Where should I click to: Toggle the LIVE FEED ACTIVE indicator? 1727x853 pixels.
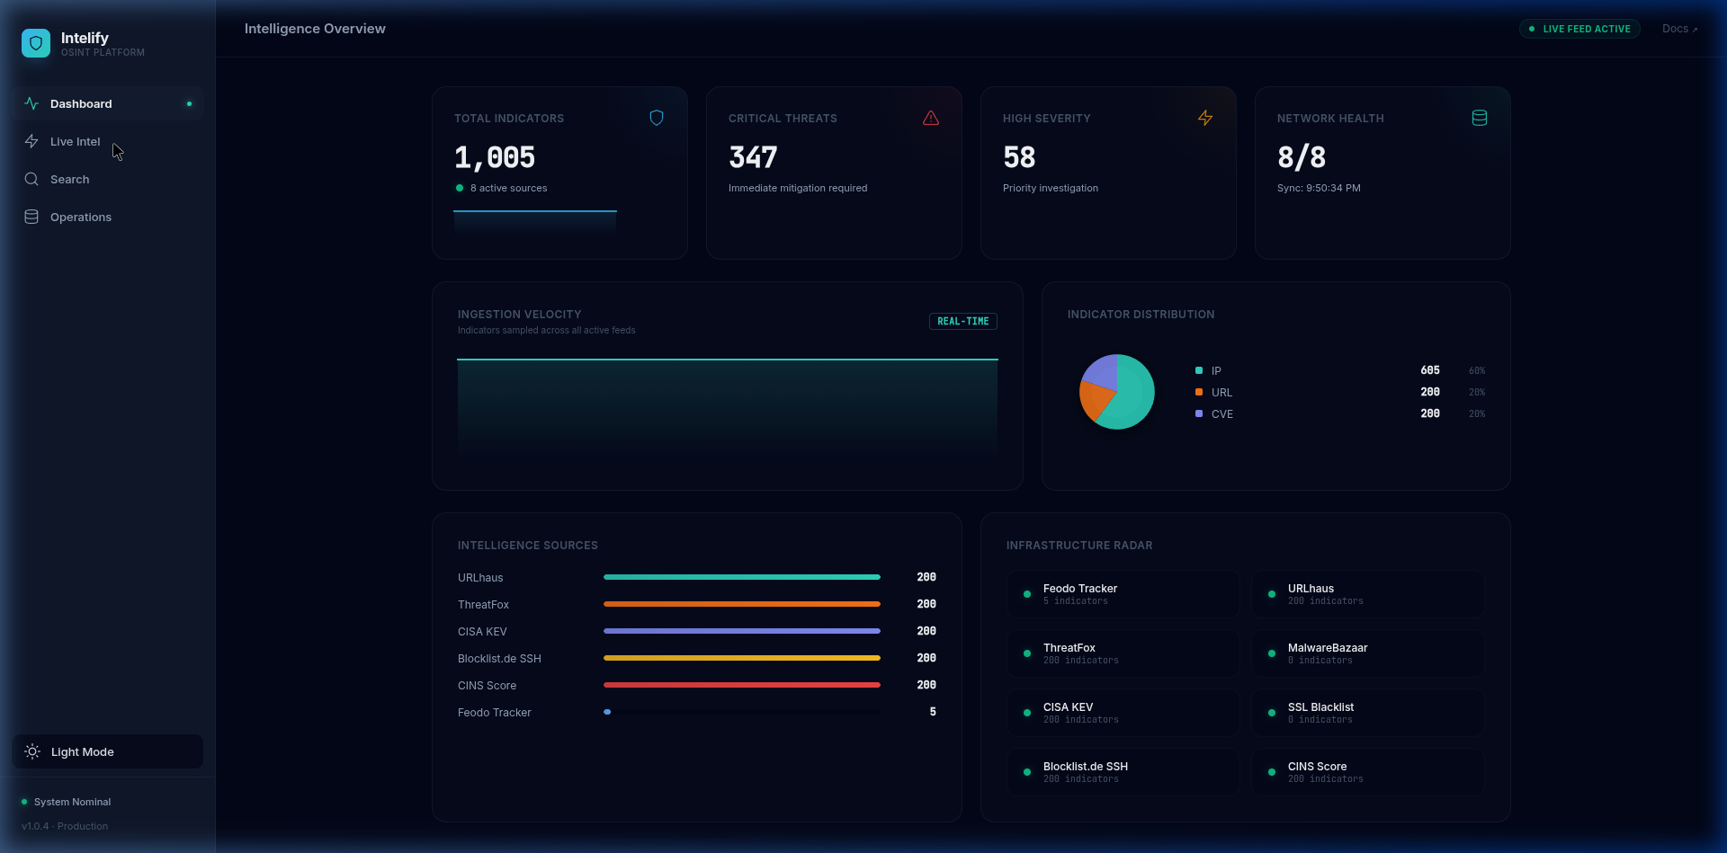(1579, 28)
